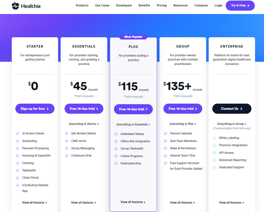Click checkmark icon beside Scheduling
The image size is (264, 212).
tap(17, 141)
